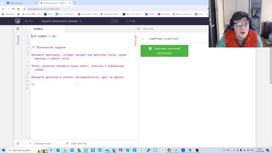
Task: Show hidden system tray icons chevron
Action: coord(234,150)
